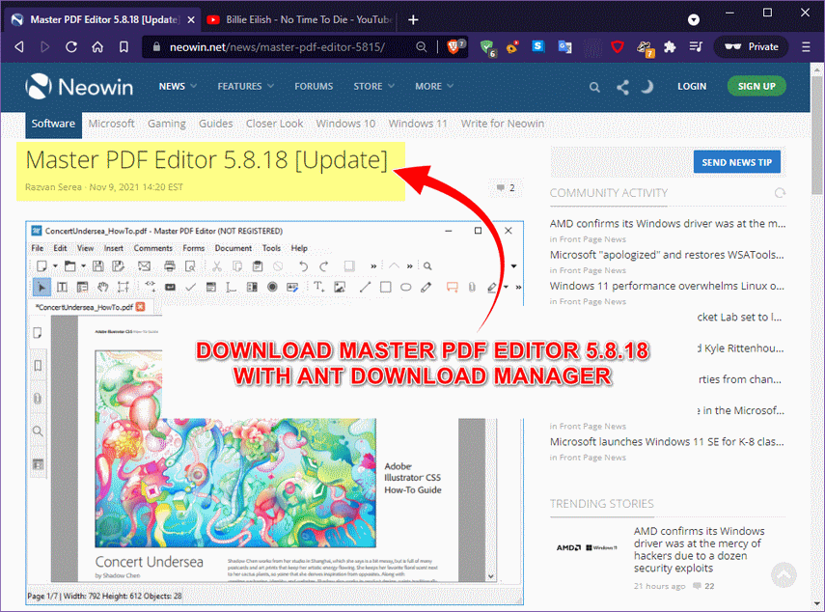Image resolution: width=825 pixels, height=612 pixels.
Task: Open the red shield extension icon
Action: click(x=618, y=47)
